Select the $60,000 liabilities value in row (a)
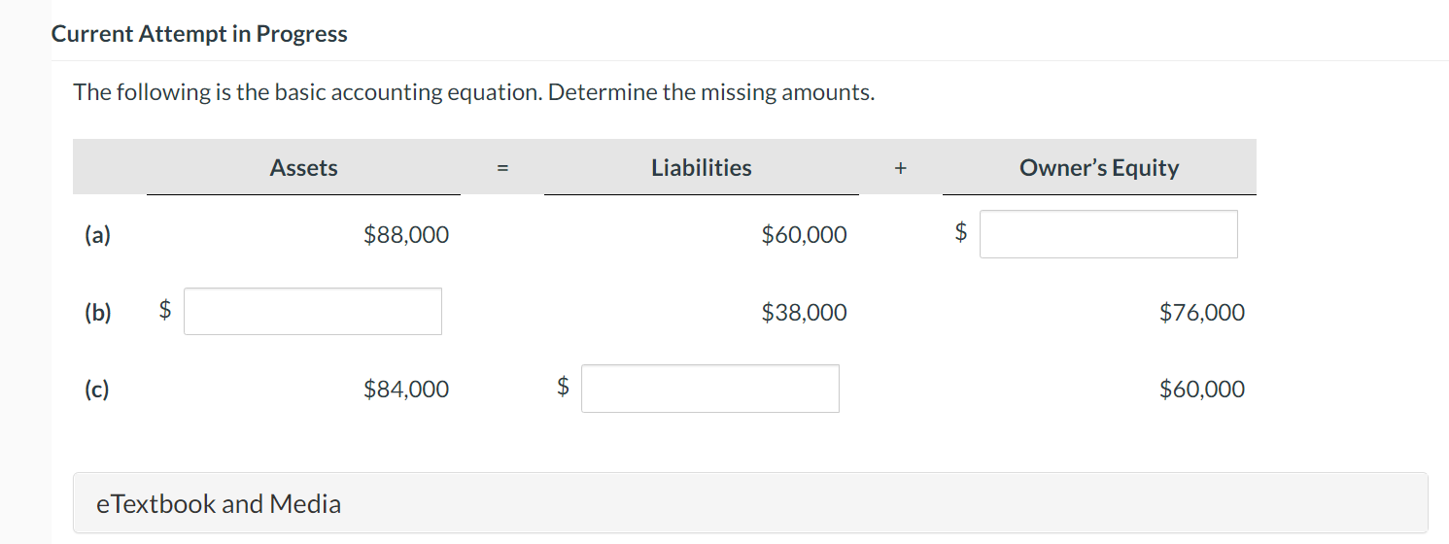 [x=804, y=234]
